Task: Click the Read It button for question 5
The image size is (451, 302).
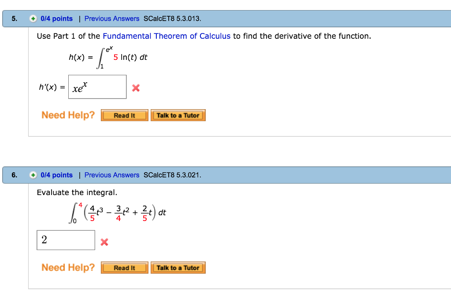Action: coord(125,115)
